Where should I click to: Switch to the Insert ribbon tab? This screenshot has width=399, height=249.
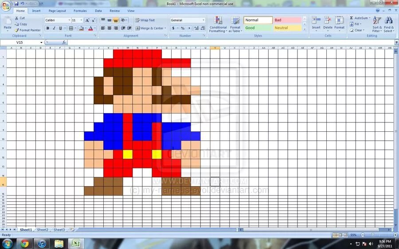pos(36,11)
